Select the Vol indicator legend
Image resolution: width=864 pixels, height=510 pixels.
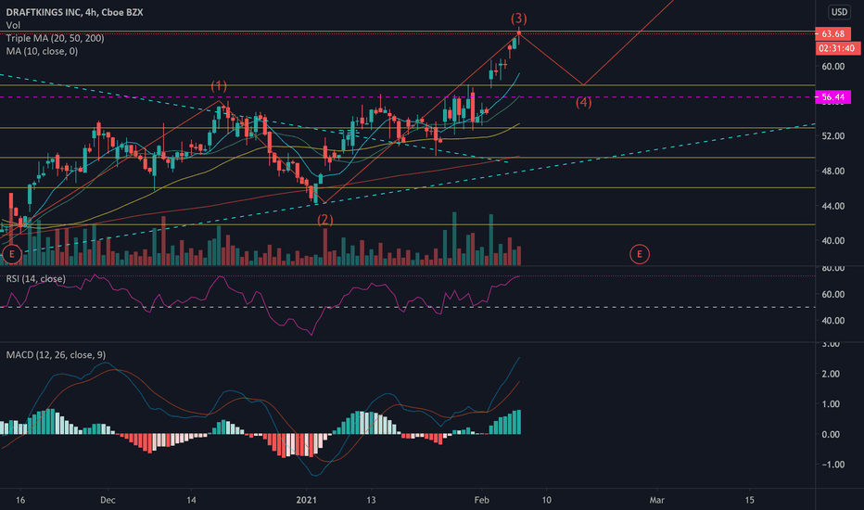pyautogui.click(x=13, y=25)
